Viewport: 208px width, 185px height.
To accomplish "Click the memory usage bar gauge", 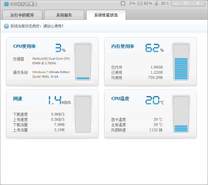I will (181, 62).
